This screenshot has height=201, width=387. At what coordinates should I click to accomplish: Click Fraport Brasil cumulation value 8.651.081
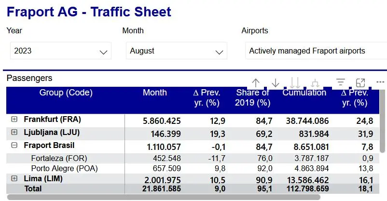(311, 147)
